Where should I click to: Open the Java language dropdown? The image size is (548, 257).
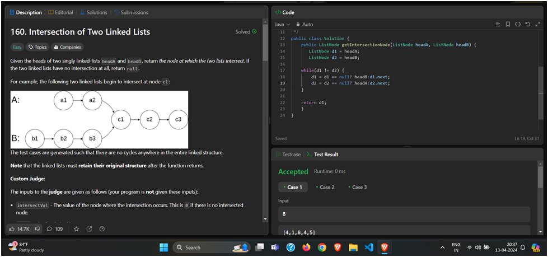click(x=282, y=25)
